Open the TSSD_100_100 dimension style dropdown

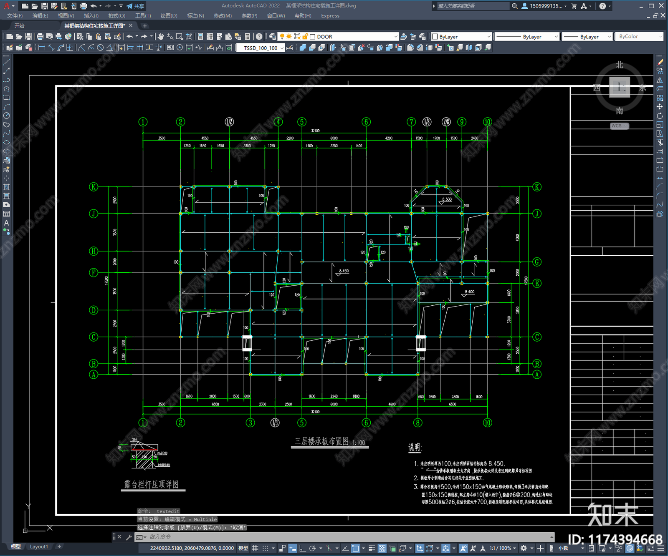point(282,48)
